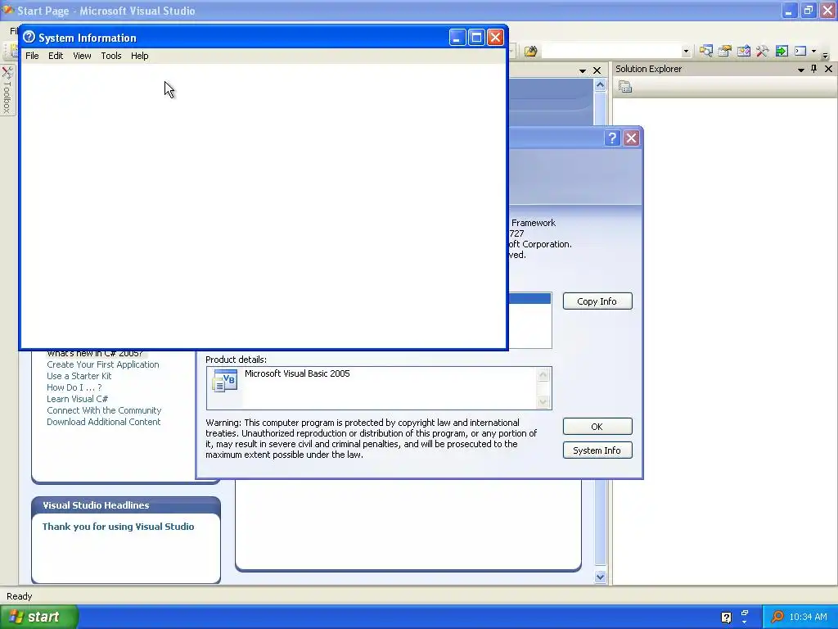The height and width of the screenshot is (629, 838).
Task: Open Help menu in System Information
Action: [139, 56]
